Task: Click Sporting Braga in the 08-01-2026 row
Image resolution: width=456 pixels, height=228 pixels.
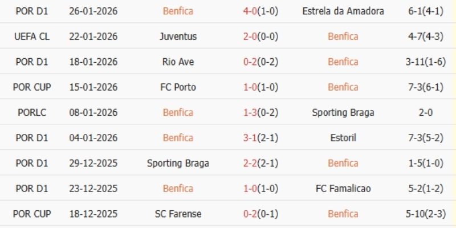Action: tap(343, 112)
